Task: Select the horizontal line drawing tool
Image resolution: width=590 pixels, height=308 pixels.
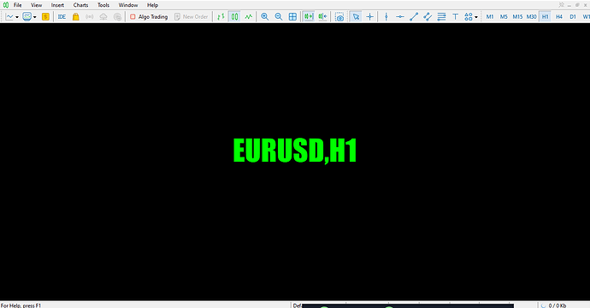Action: tap(400, 16)
